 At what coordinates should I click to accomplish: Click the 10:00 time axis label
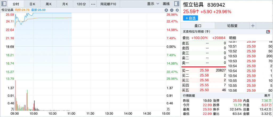pos(34,114)
